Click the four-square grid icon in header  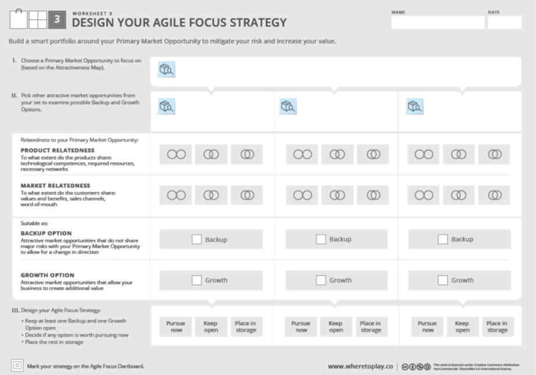point(38,20)
